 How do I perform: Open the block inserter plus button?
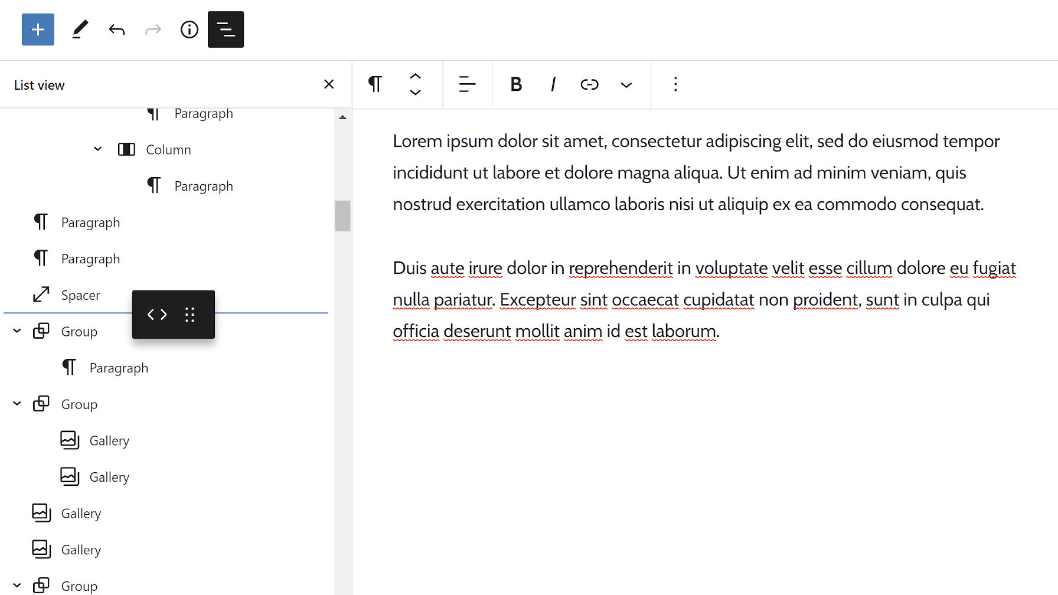coord(38,30)
